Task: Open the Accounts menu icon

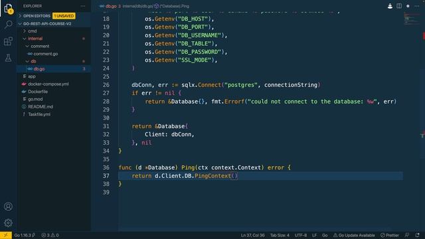Action: pyautogui.click(x=8, y=206)
